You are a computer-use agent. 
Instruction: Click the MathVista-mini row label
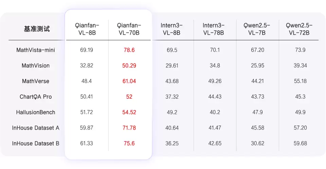[36, 50]
